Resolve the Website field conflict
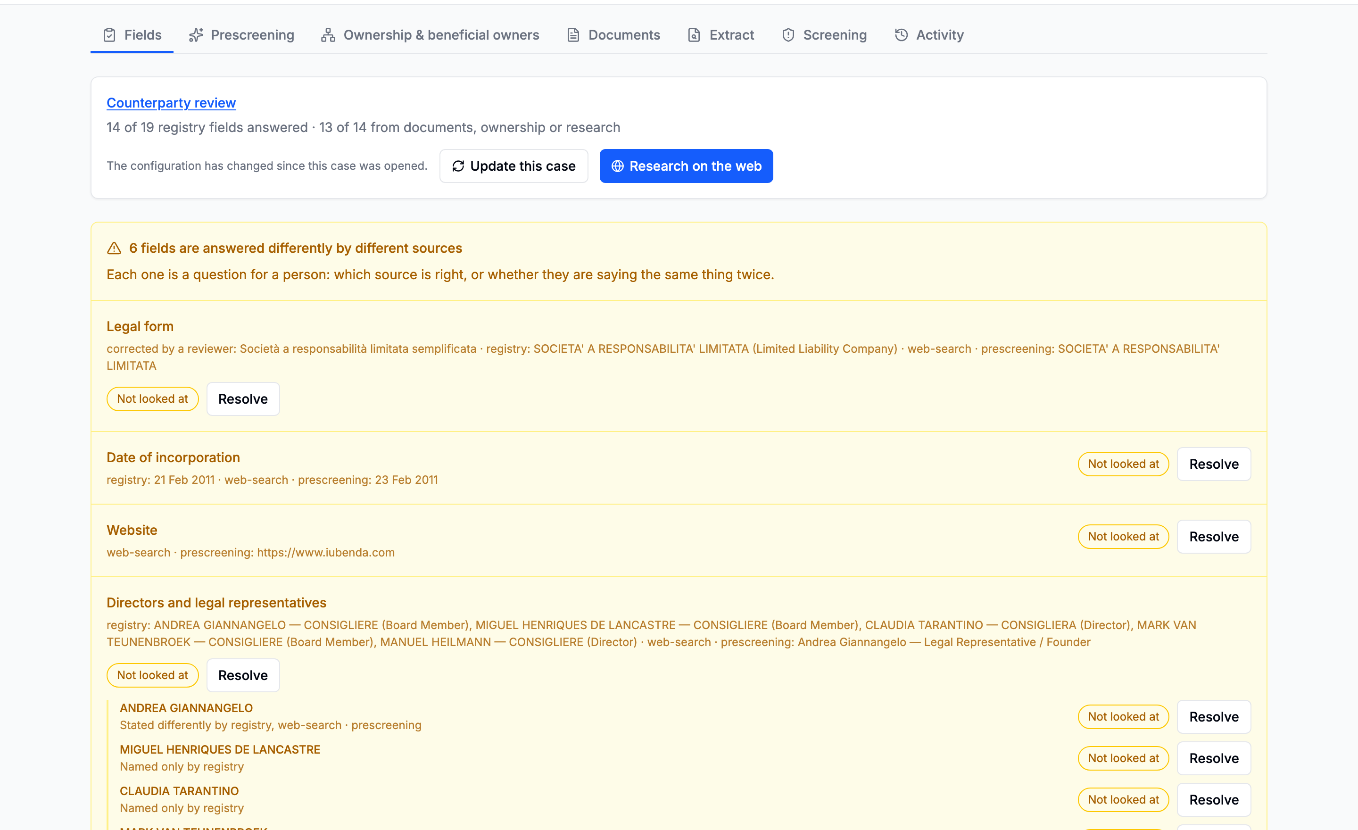The width and height of the screenshot is (1358, 830). 1214,536
